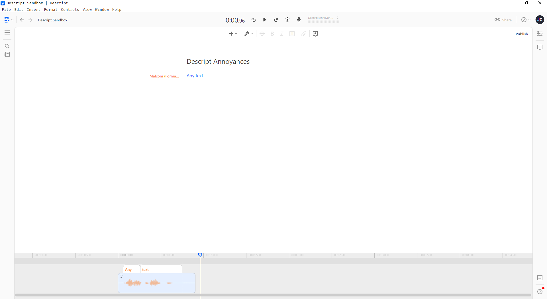Open the File menu
547x299 pixels.
tap(6, 9)
